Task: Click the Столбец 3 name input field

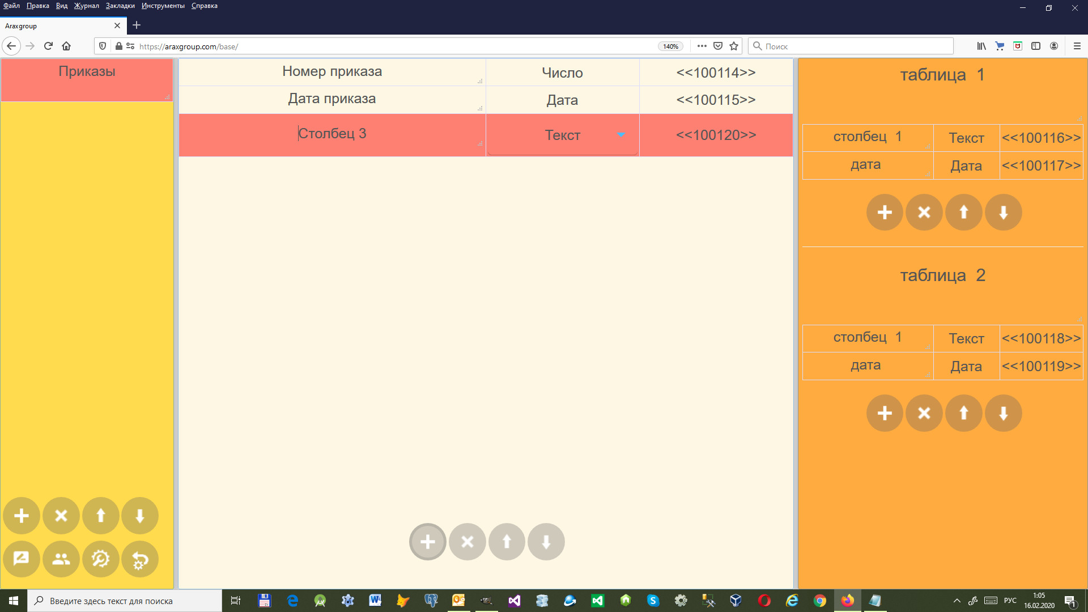Action: pyautogui.click(x=332, y=134)
